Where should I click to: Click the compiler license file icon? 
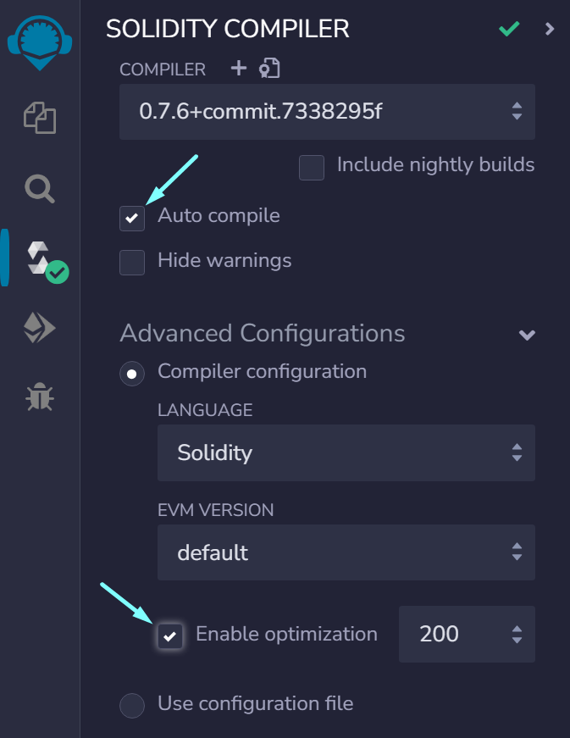click(269, 69)
